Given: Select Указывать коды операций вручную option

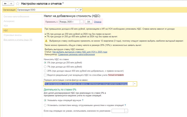Looking at the screenshot, I should (x=45, y=100).
